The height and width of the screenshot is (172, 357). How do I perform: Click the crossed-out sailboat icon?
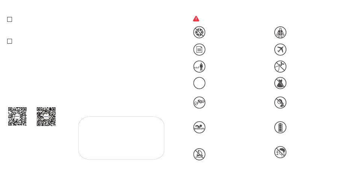(x=199, y=154)
